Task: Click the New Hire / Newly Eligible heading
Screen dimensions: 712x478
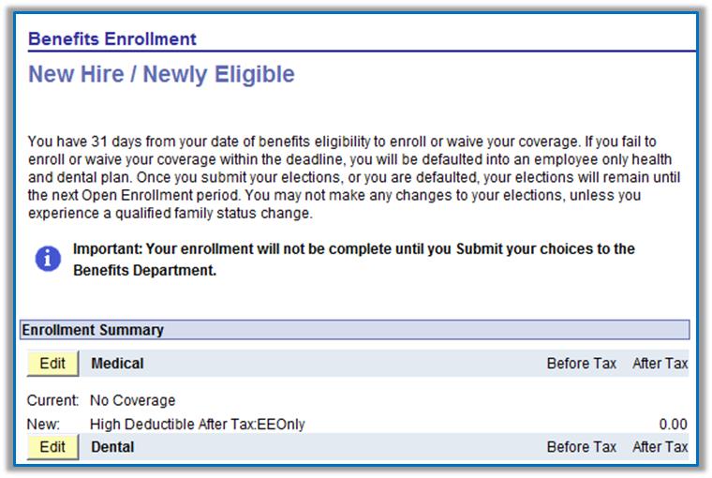Action: [x=161, y=75]
